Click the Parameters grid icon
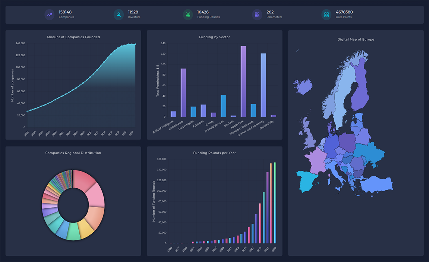This screenshot has width=429, height=262. (x=257, y=15)
